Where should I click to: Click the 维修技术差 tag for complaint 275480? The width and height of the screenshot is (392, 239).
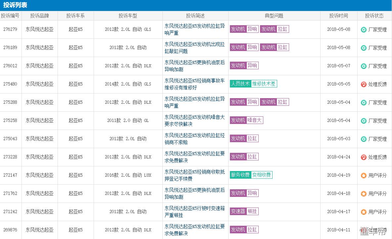pos(264,84)
